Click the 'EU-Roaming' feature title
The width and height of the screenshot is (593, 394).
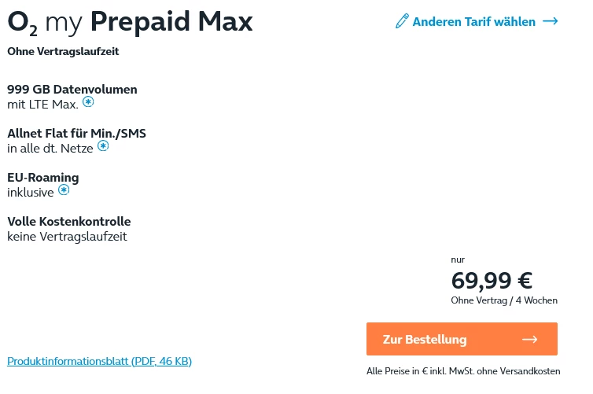(43, 177)
